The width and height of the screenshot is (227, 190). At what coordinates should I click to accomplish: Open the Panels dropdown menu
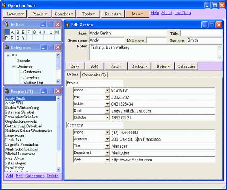pos(39,14)
